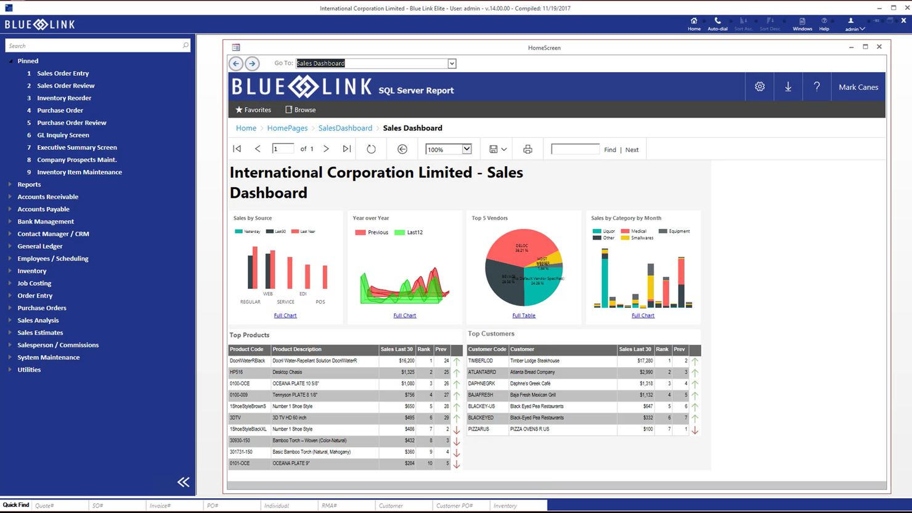Click the HomePages breadcrumb link
Image resolution: width=912 pixels, height=513 pixels.
coord(287,127)
